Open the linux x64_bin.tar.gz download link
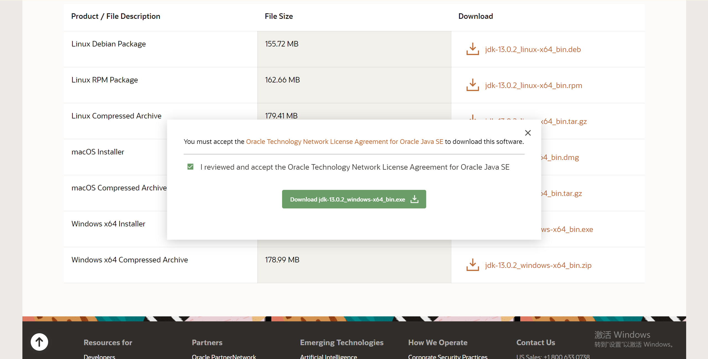Screen dimensions: 708x359 pos(564,122)
